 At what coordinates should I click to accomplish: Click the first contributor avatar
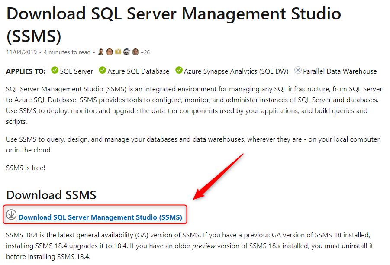pos(101,52)
